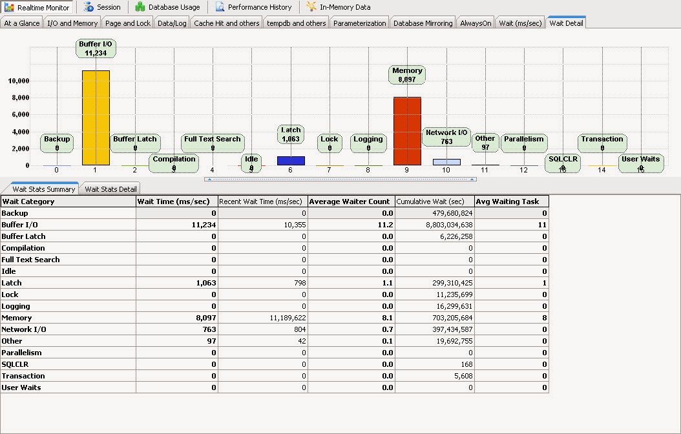View the Database Mirroring tab
681x434 pixels.
click(x=423, y=22)
